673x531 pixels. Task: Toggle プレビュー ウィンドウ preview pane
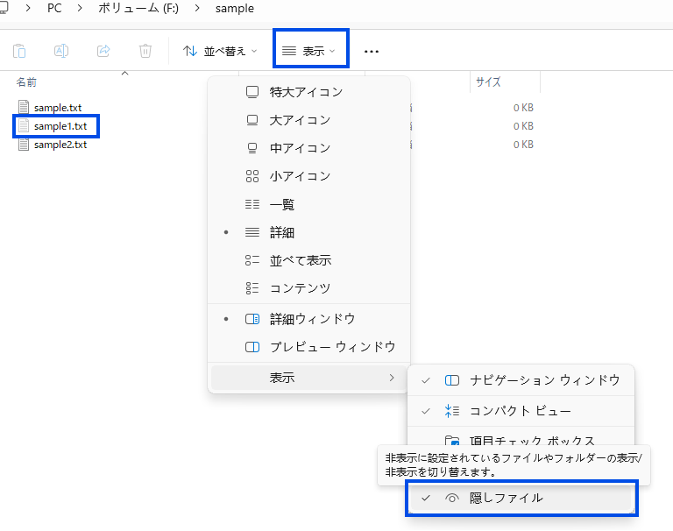point(308,347)
